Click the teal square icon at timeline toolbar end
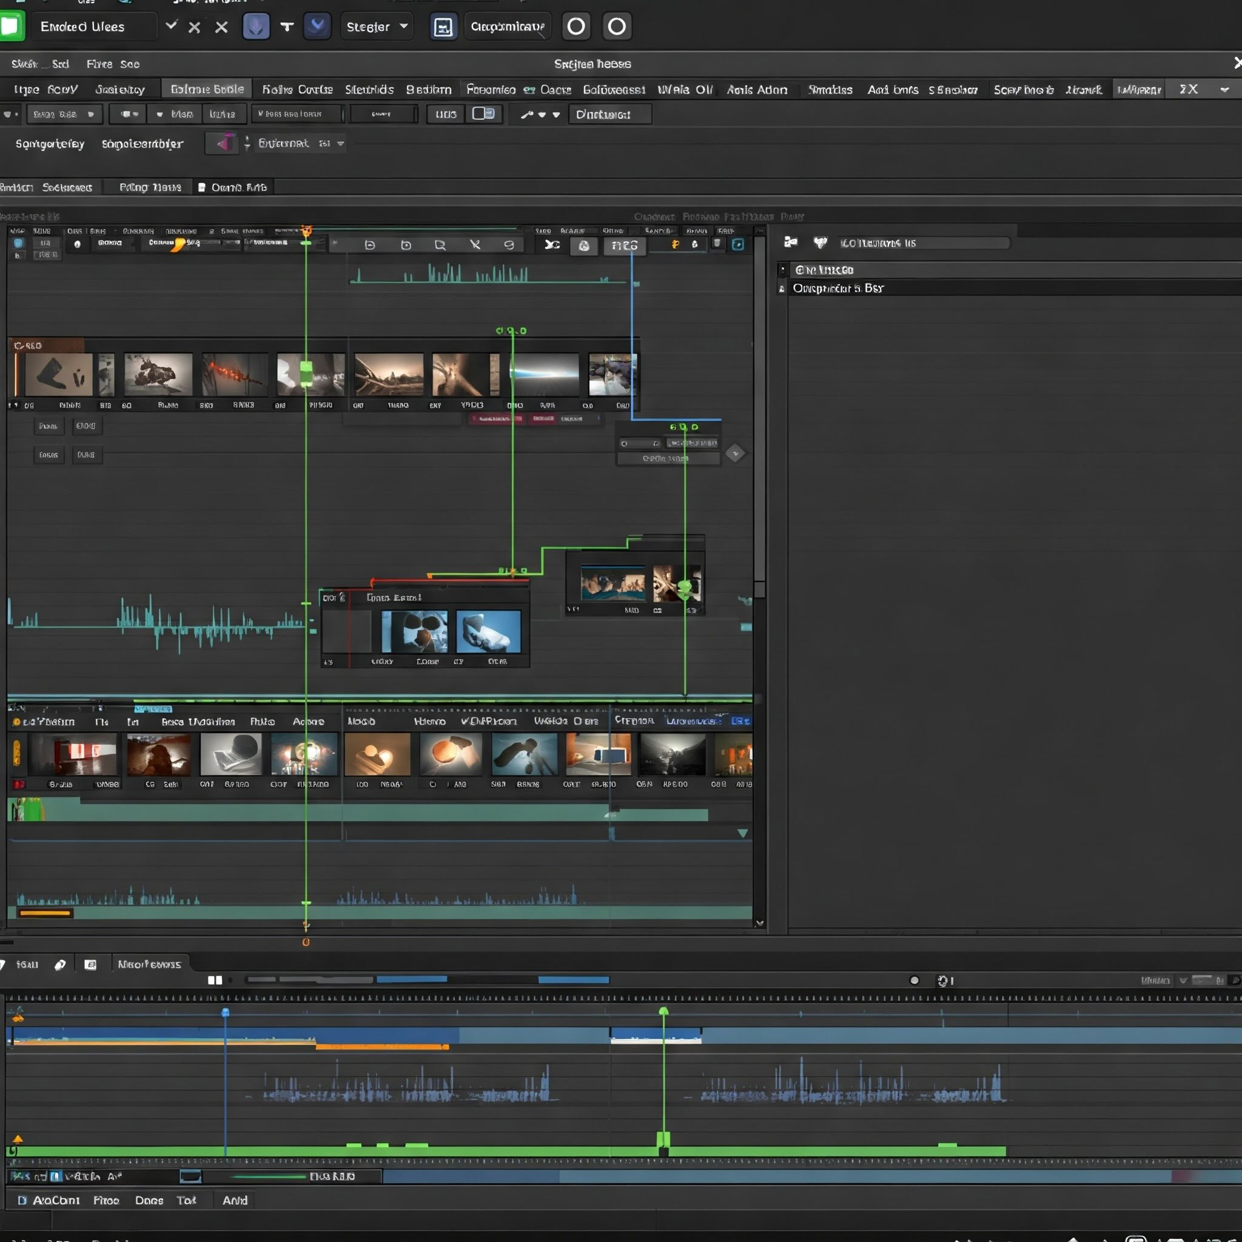Screen dimensions: 1242x1242 click(738, 244)
